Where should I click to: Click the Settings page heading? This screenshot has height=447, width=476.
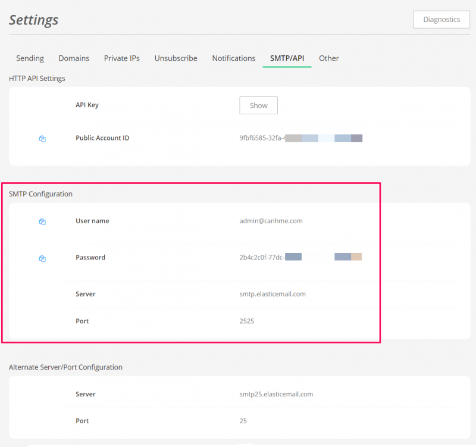pyautogui.click(x=33, y=20)
